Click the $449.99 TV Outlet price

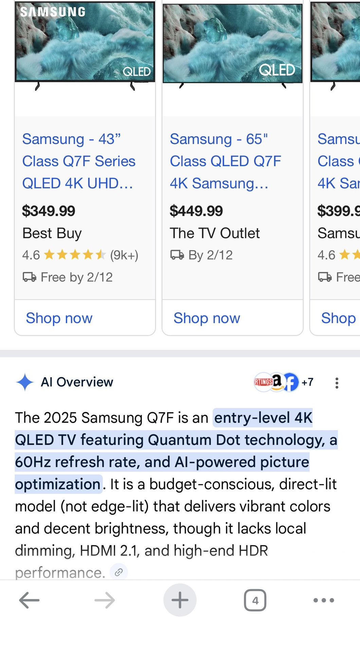(196, 211)
